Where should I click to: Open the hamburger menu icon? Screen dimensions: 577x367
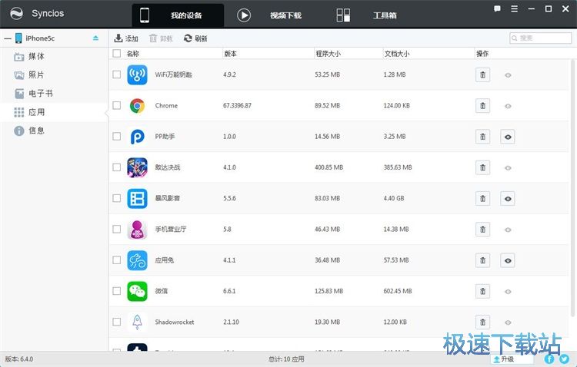(515, 8)
